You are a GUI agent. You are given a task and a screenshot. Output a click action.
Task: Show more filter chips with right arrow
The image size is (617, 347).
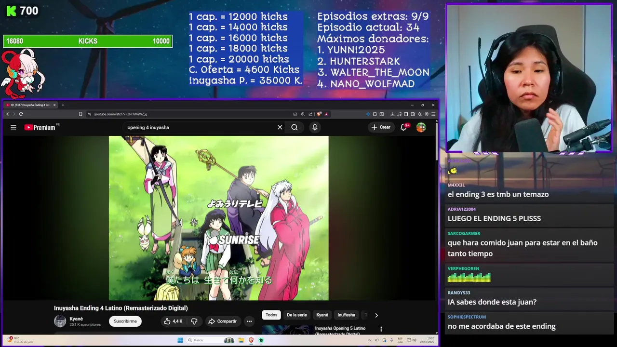(x=376, y=315)
